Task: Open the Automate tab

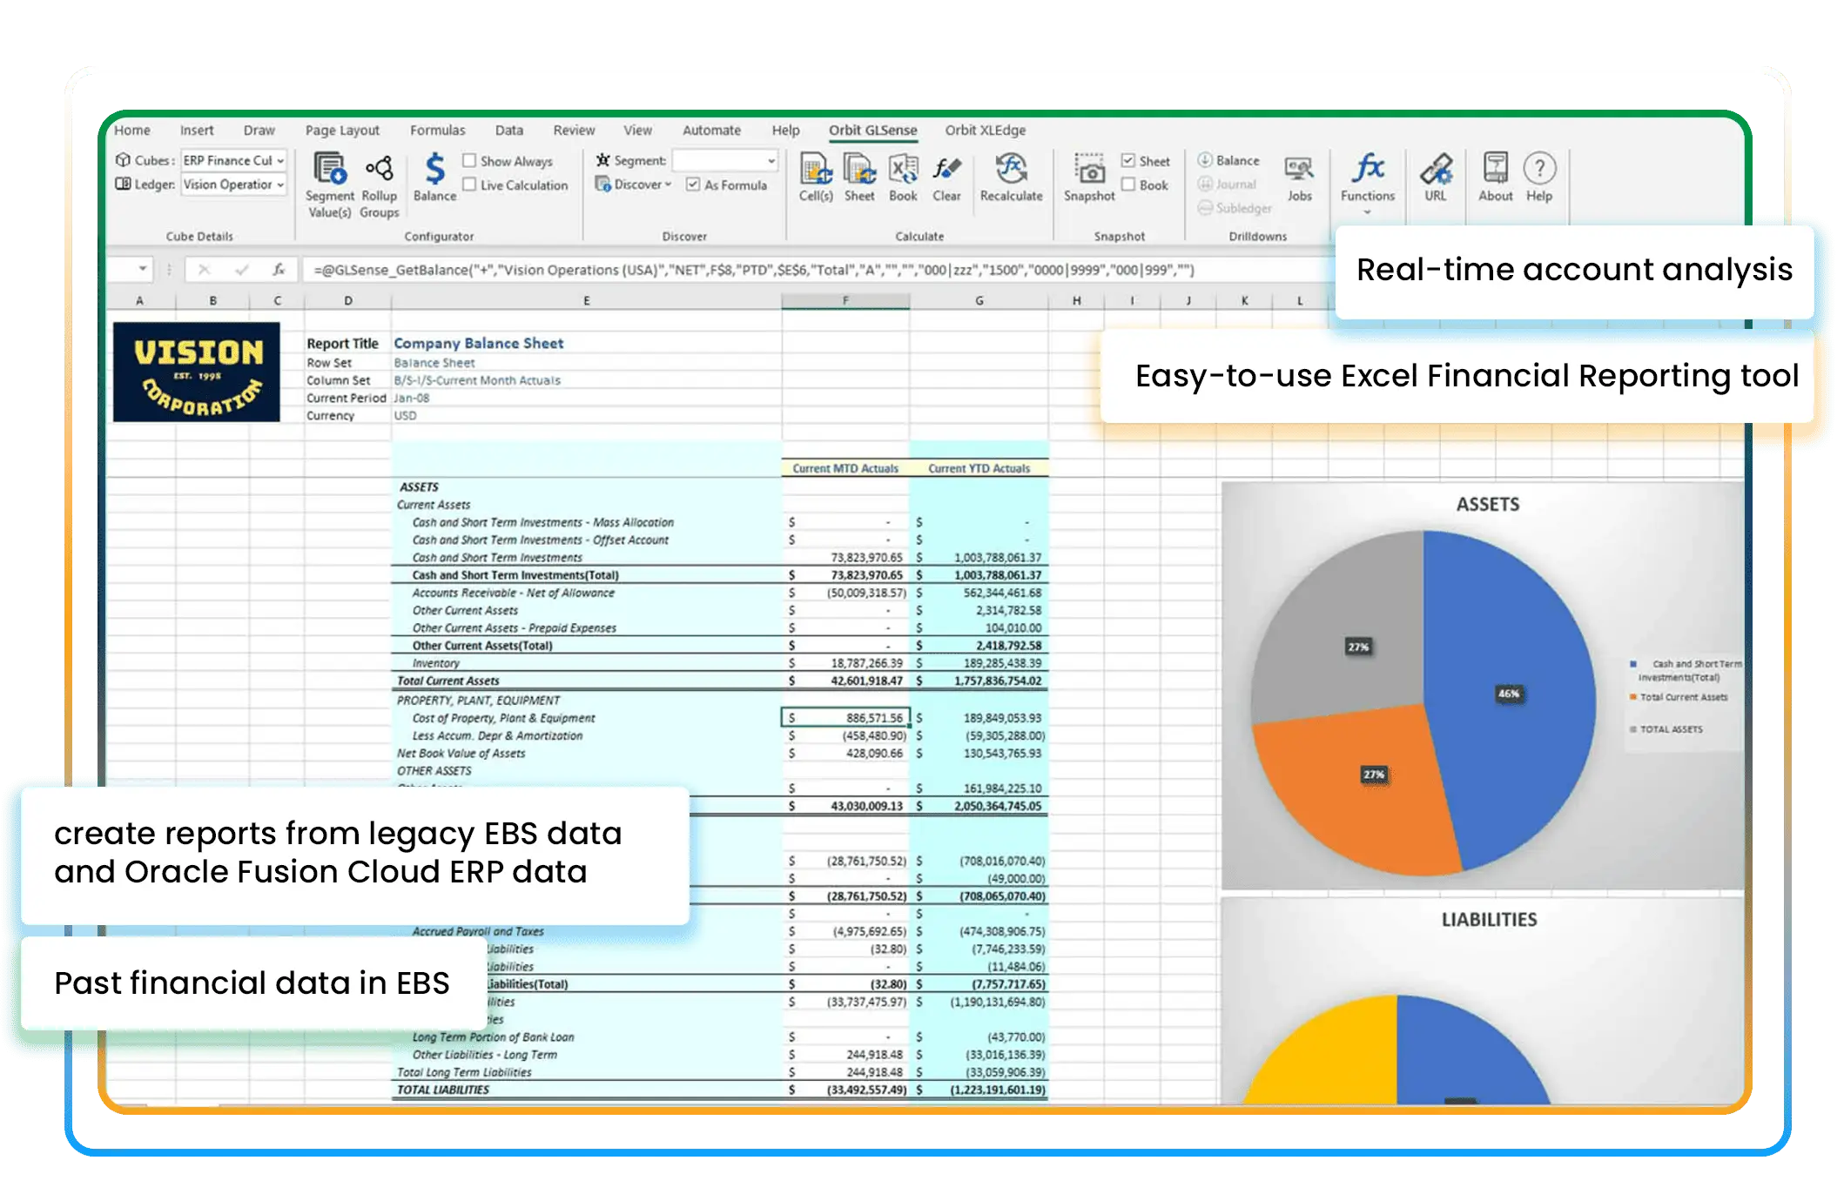Action: click(711, 131)
